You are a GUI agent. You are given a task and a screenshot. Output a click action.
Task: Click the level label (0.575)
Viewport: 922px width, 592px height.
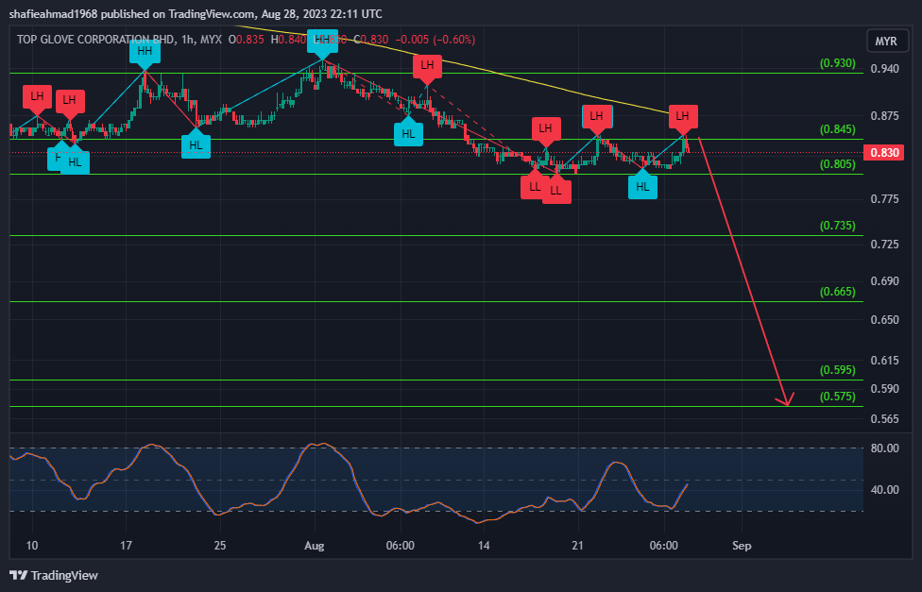(x=837, y=397)
